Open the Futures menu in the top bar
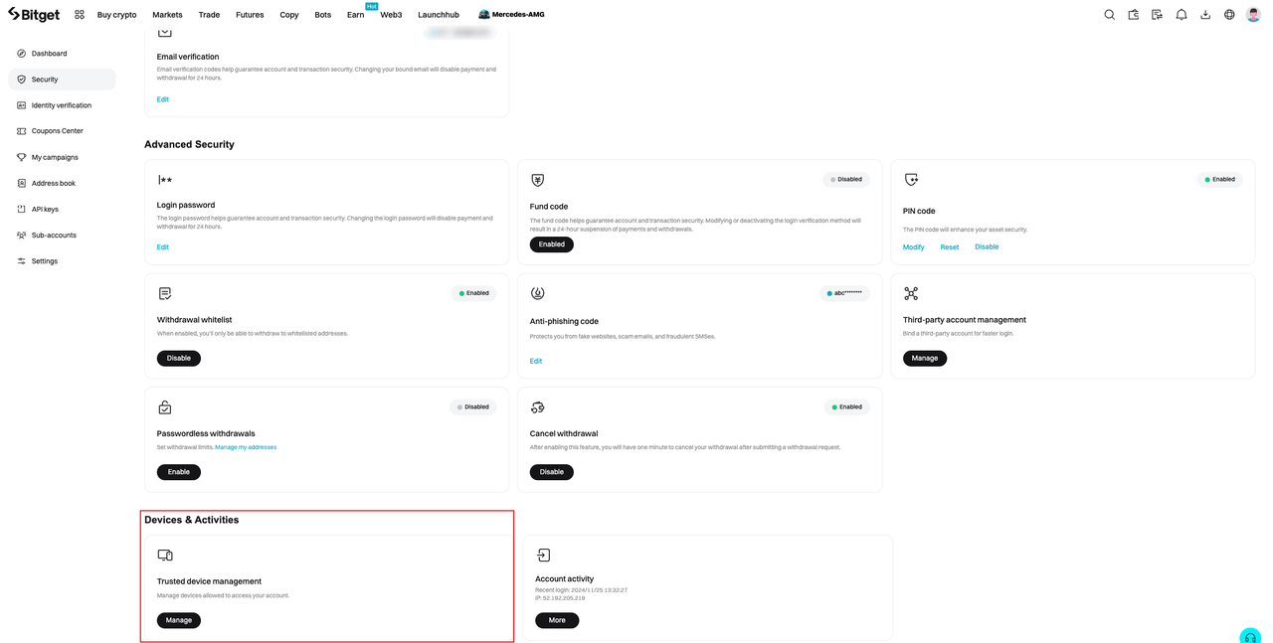 (x=249, y=14)
